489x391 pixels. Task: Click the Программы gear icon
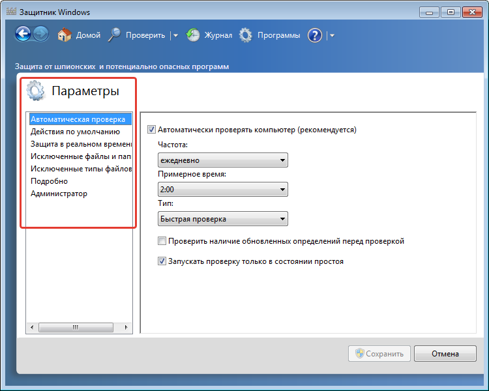(245, 35)
